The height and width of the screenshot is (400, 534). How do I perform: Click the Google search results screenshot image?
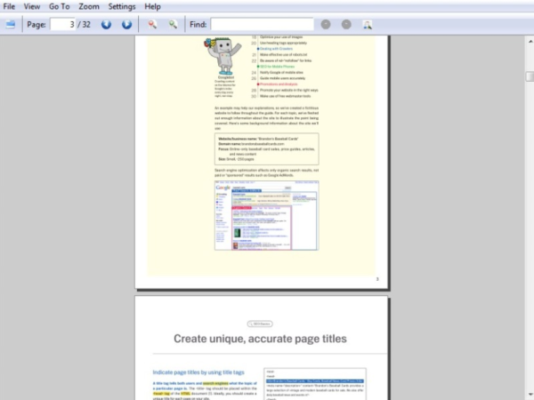pos(266,215)
